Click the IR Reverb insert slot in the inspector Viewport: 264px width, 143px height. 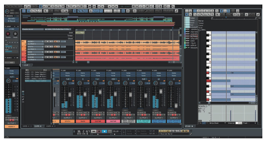tap(12, 21)
